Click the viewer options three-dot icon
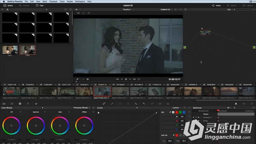This screenshot has width=256, height=144. pos(181,10)
